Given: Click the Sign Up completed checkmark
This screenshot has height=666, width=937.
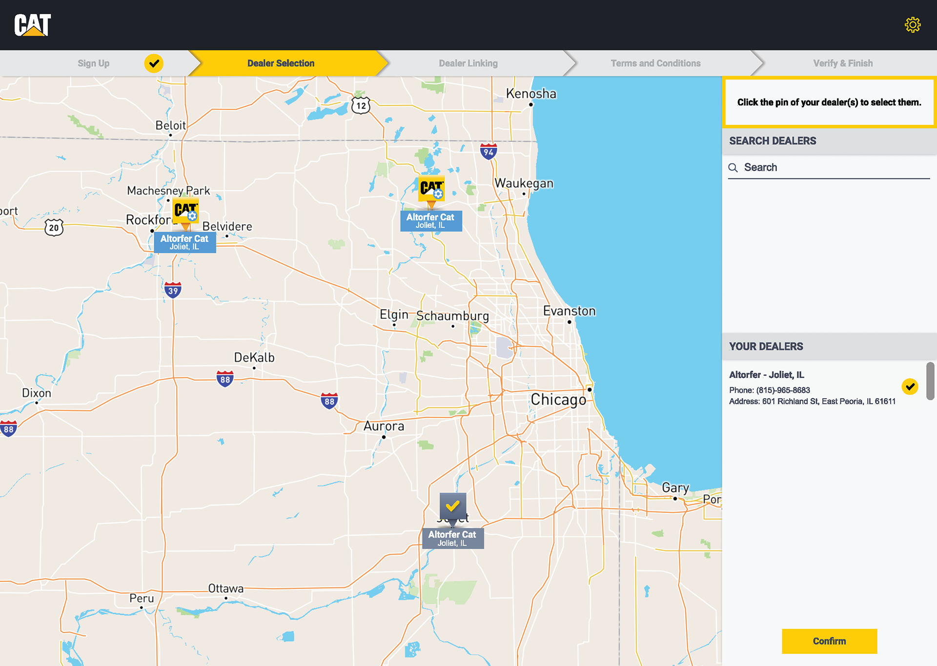Looking at the screenshot, I should (154, 63).
